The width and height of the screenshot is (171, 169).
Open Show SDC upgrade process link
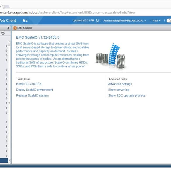point(127,95)
